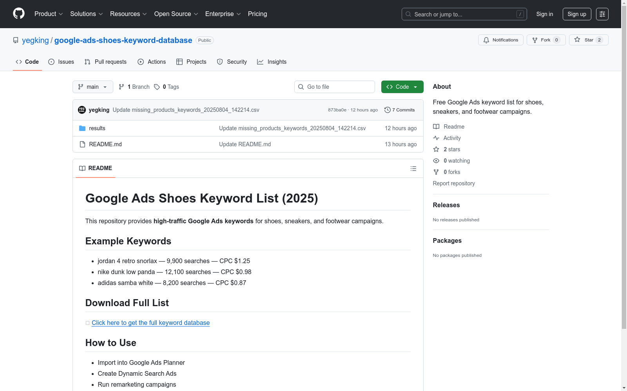627x391 pixels.
Task: Open the main branch selector dropdown
Action: point(93,87)
